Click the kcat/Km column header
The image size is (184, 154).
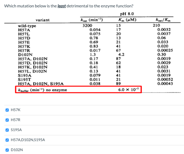coord(163,20)
